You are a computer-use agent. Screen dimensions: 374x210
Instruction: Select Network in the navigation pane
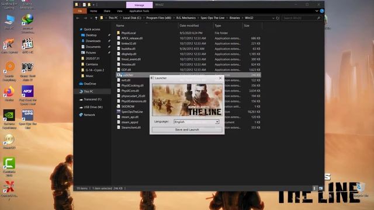[x=89, y=115]
